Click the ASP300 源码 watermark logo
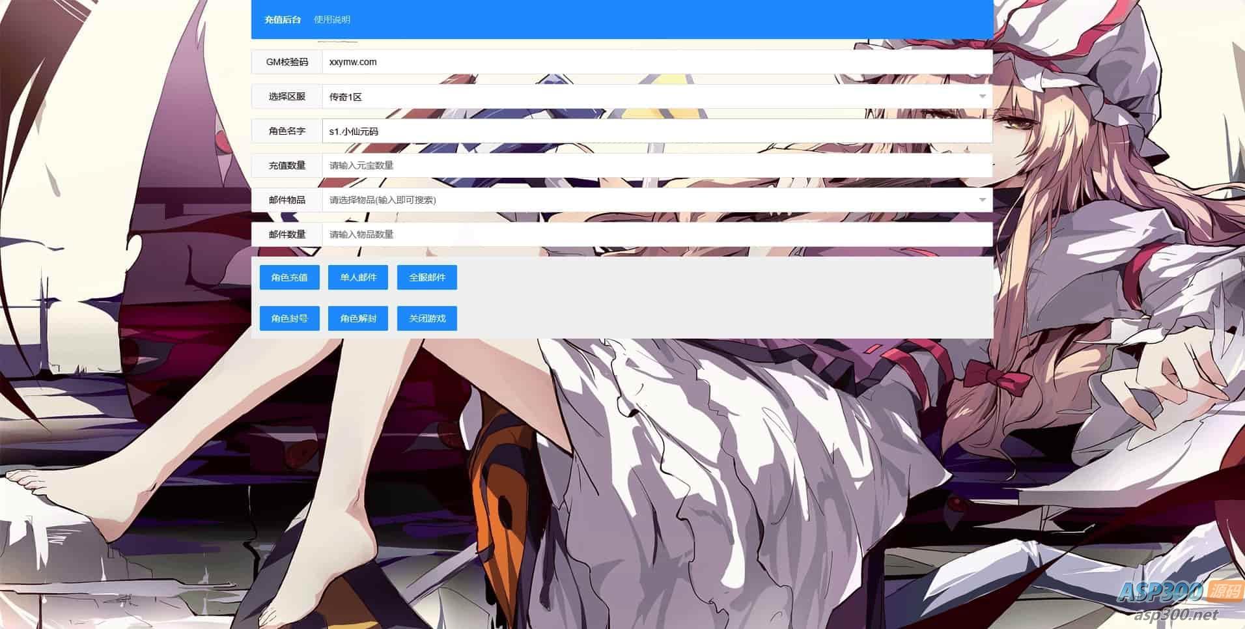1245x629 pixels. [1179, 591]
